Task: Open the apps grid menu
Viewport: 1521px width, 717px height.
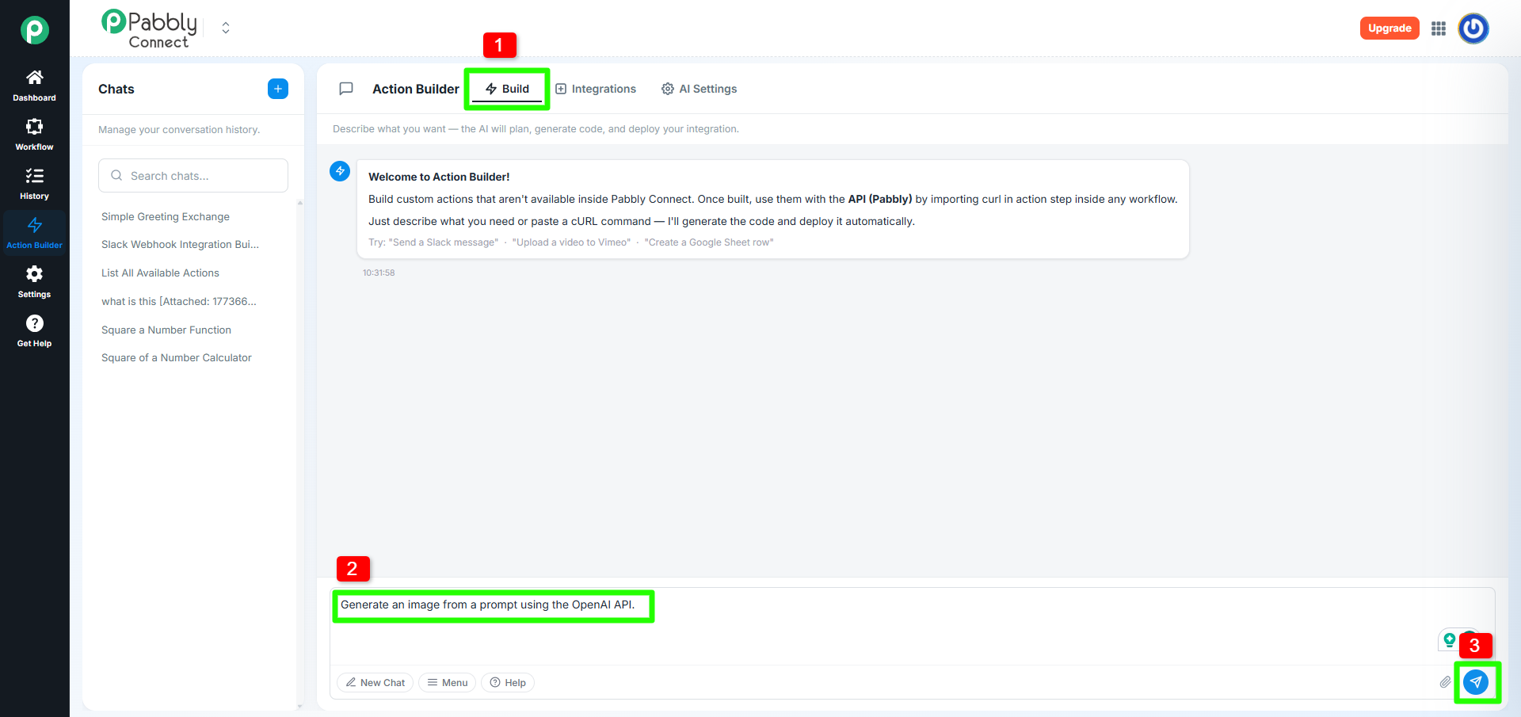Action: coord(1439,29)
